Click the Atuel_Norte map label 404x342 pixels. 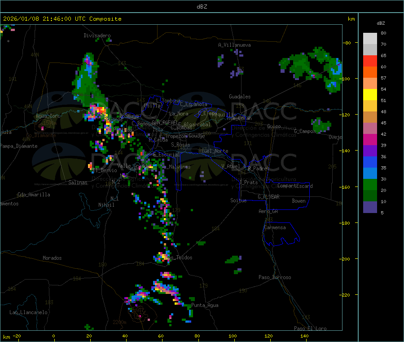pyautogui.click(x=213, y=151)
